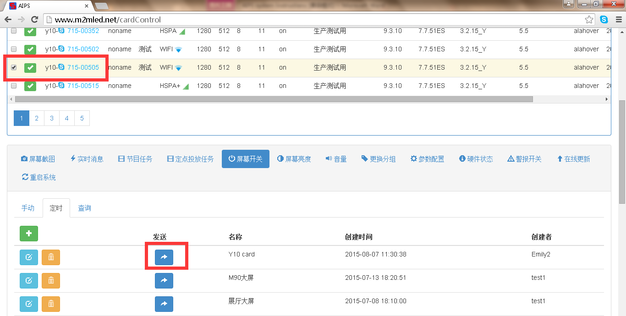Click the 重启系统 button

coord(39,177)
